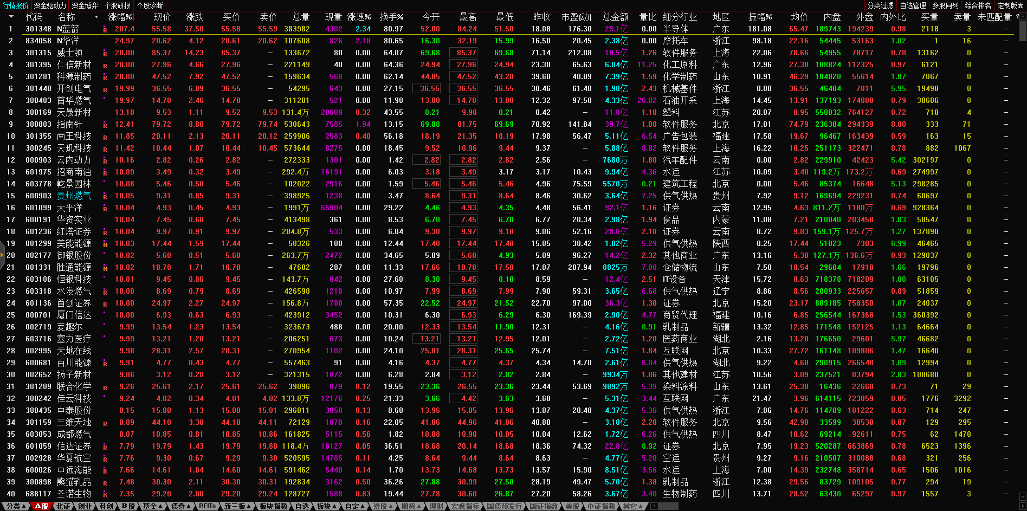This screenshot has height=511, width=1027.
Task: Switch to the 创业 board tab
Action: point(85,506)
